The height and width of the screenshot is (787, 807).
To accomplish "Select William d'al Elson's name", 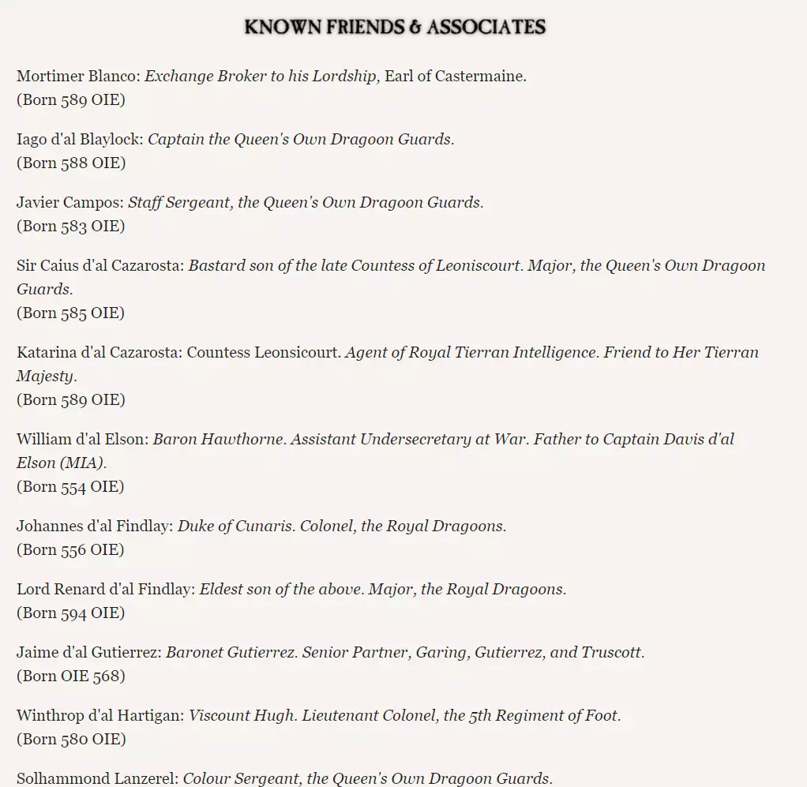I will pos(81,440).
